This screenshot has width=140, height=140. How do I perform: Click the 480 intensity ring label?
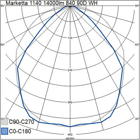[x=70, y=134]
